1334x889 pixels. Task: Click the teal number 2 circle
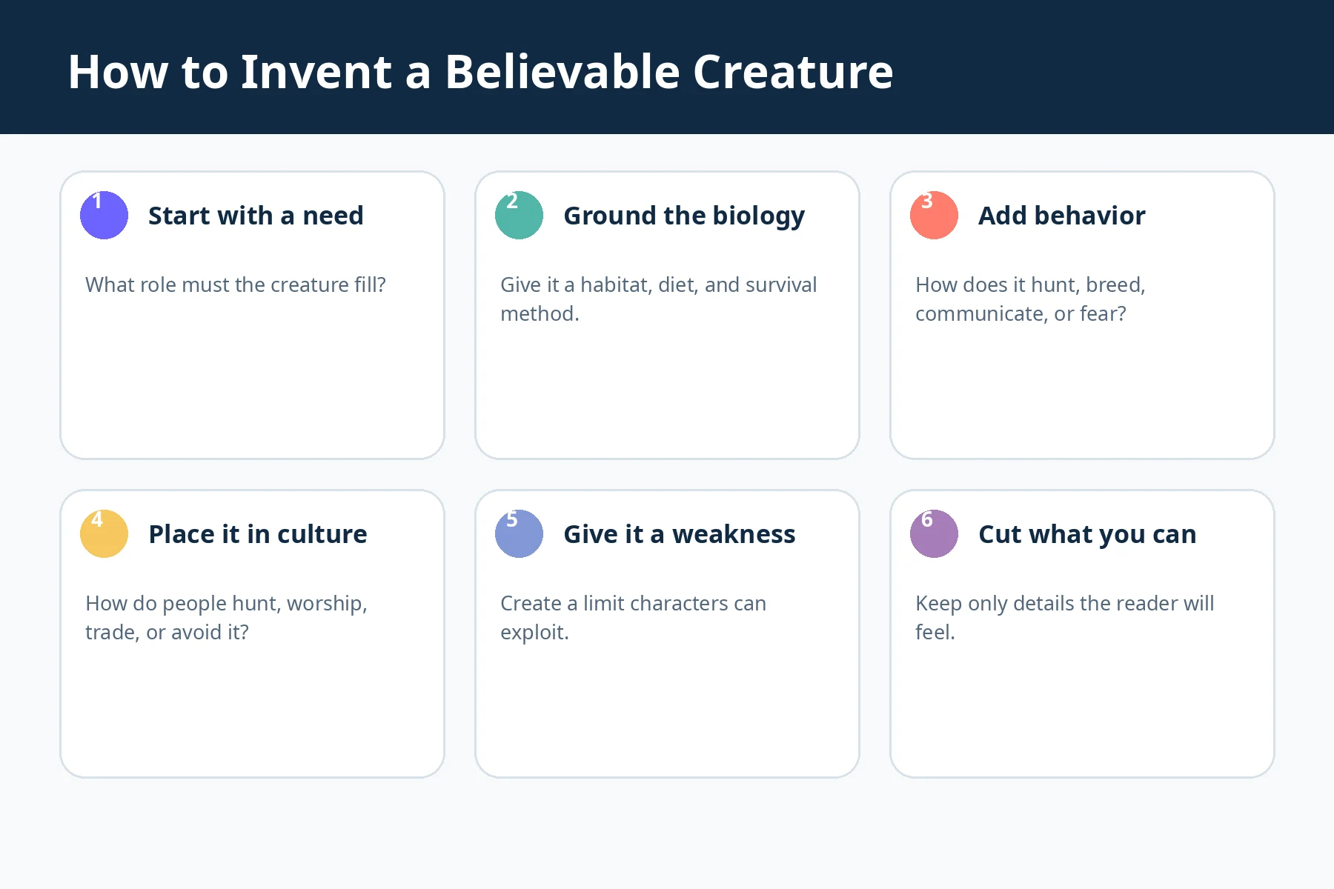click(519, 215)
